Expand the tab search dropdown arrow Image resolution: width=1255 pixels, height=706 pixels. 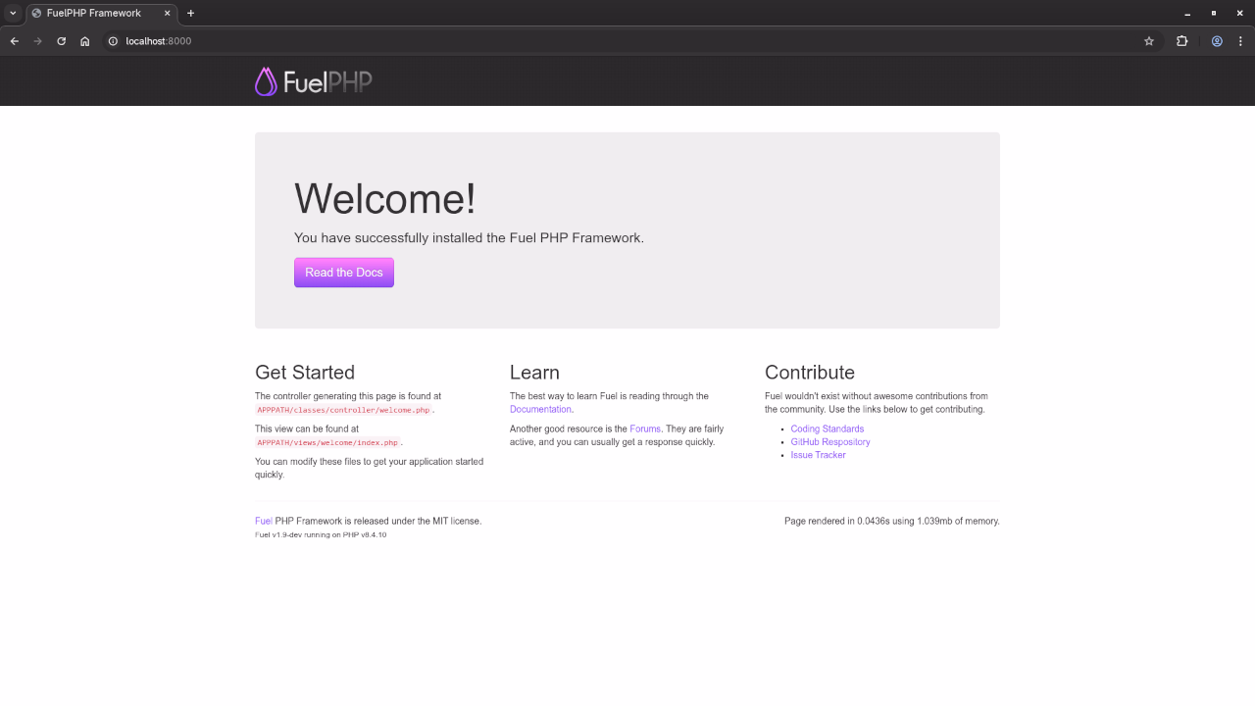(x=13, y=13)
